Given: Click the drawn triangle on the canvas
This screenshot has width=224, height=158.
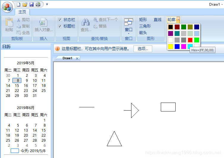Looking at the screenshot, I should (x=114, y=139).
